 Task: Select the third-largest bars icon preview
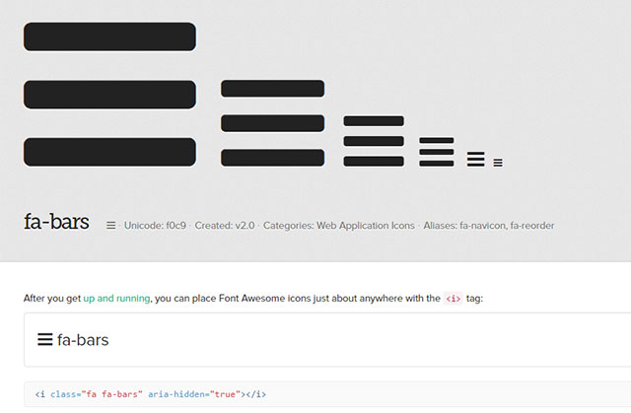(x=374, y=141)
